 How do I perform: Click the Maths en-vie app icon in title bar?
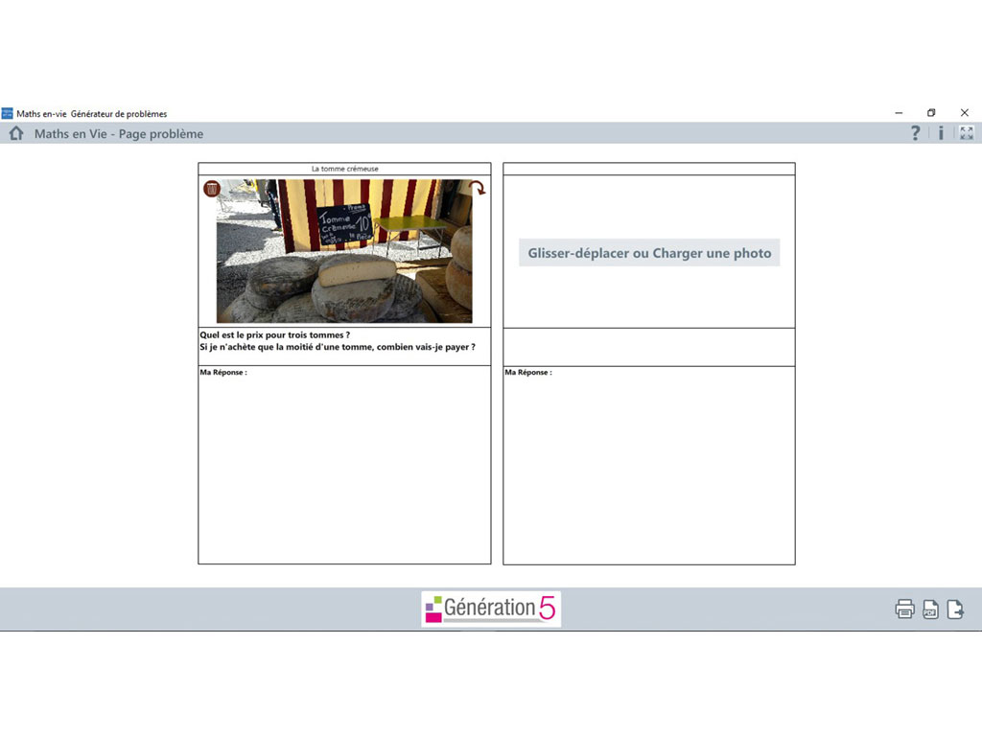click(x=8, y=113)
